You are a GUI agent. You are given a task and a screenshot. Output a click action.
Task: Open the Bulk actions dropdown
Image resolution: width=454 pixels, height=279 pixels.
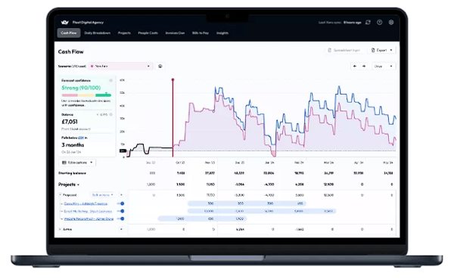(103, 195)
